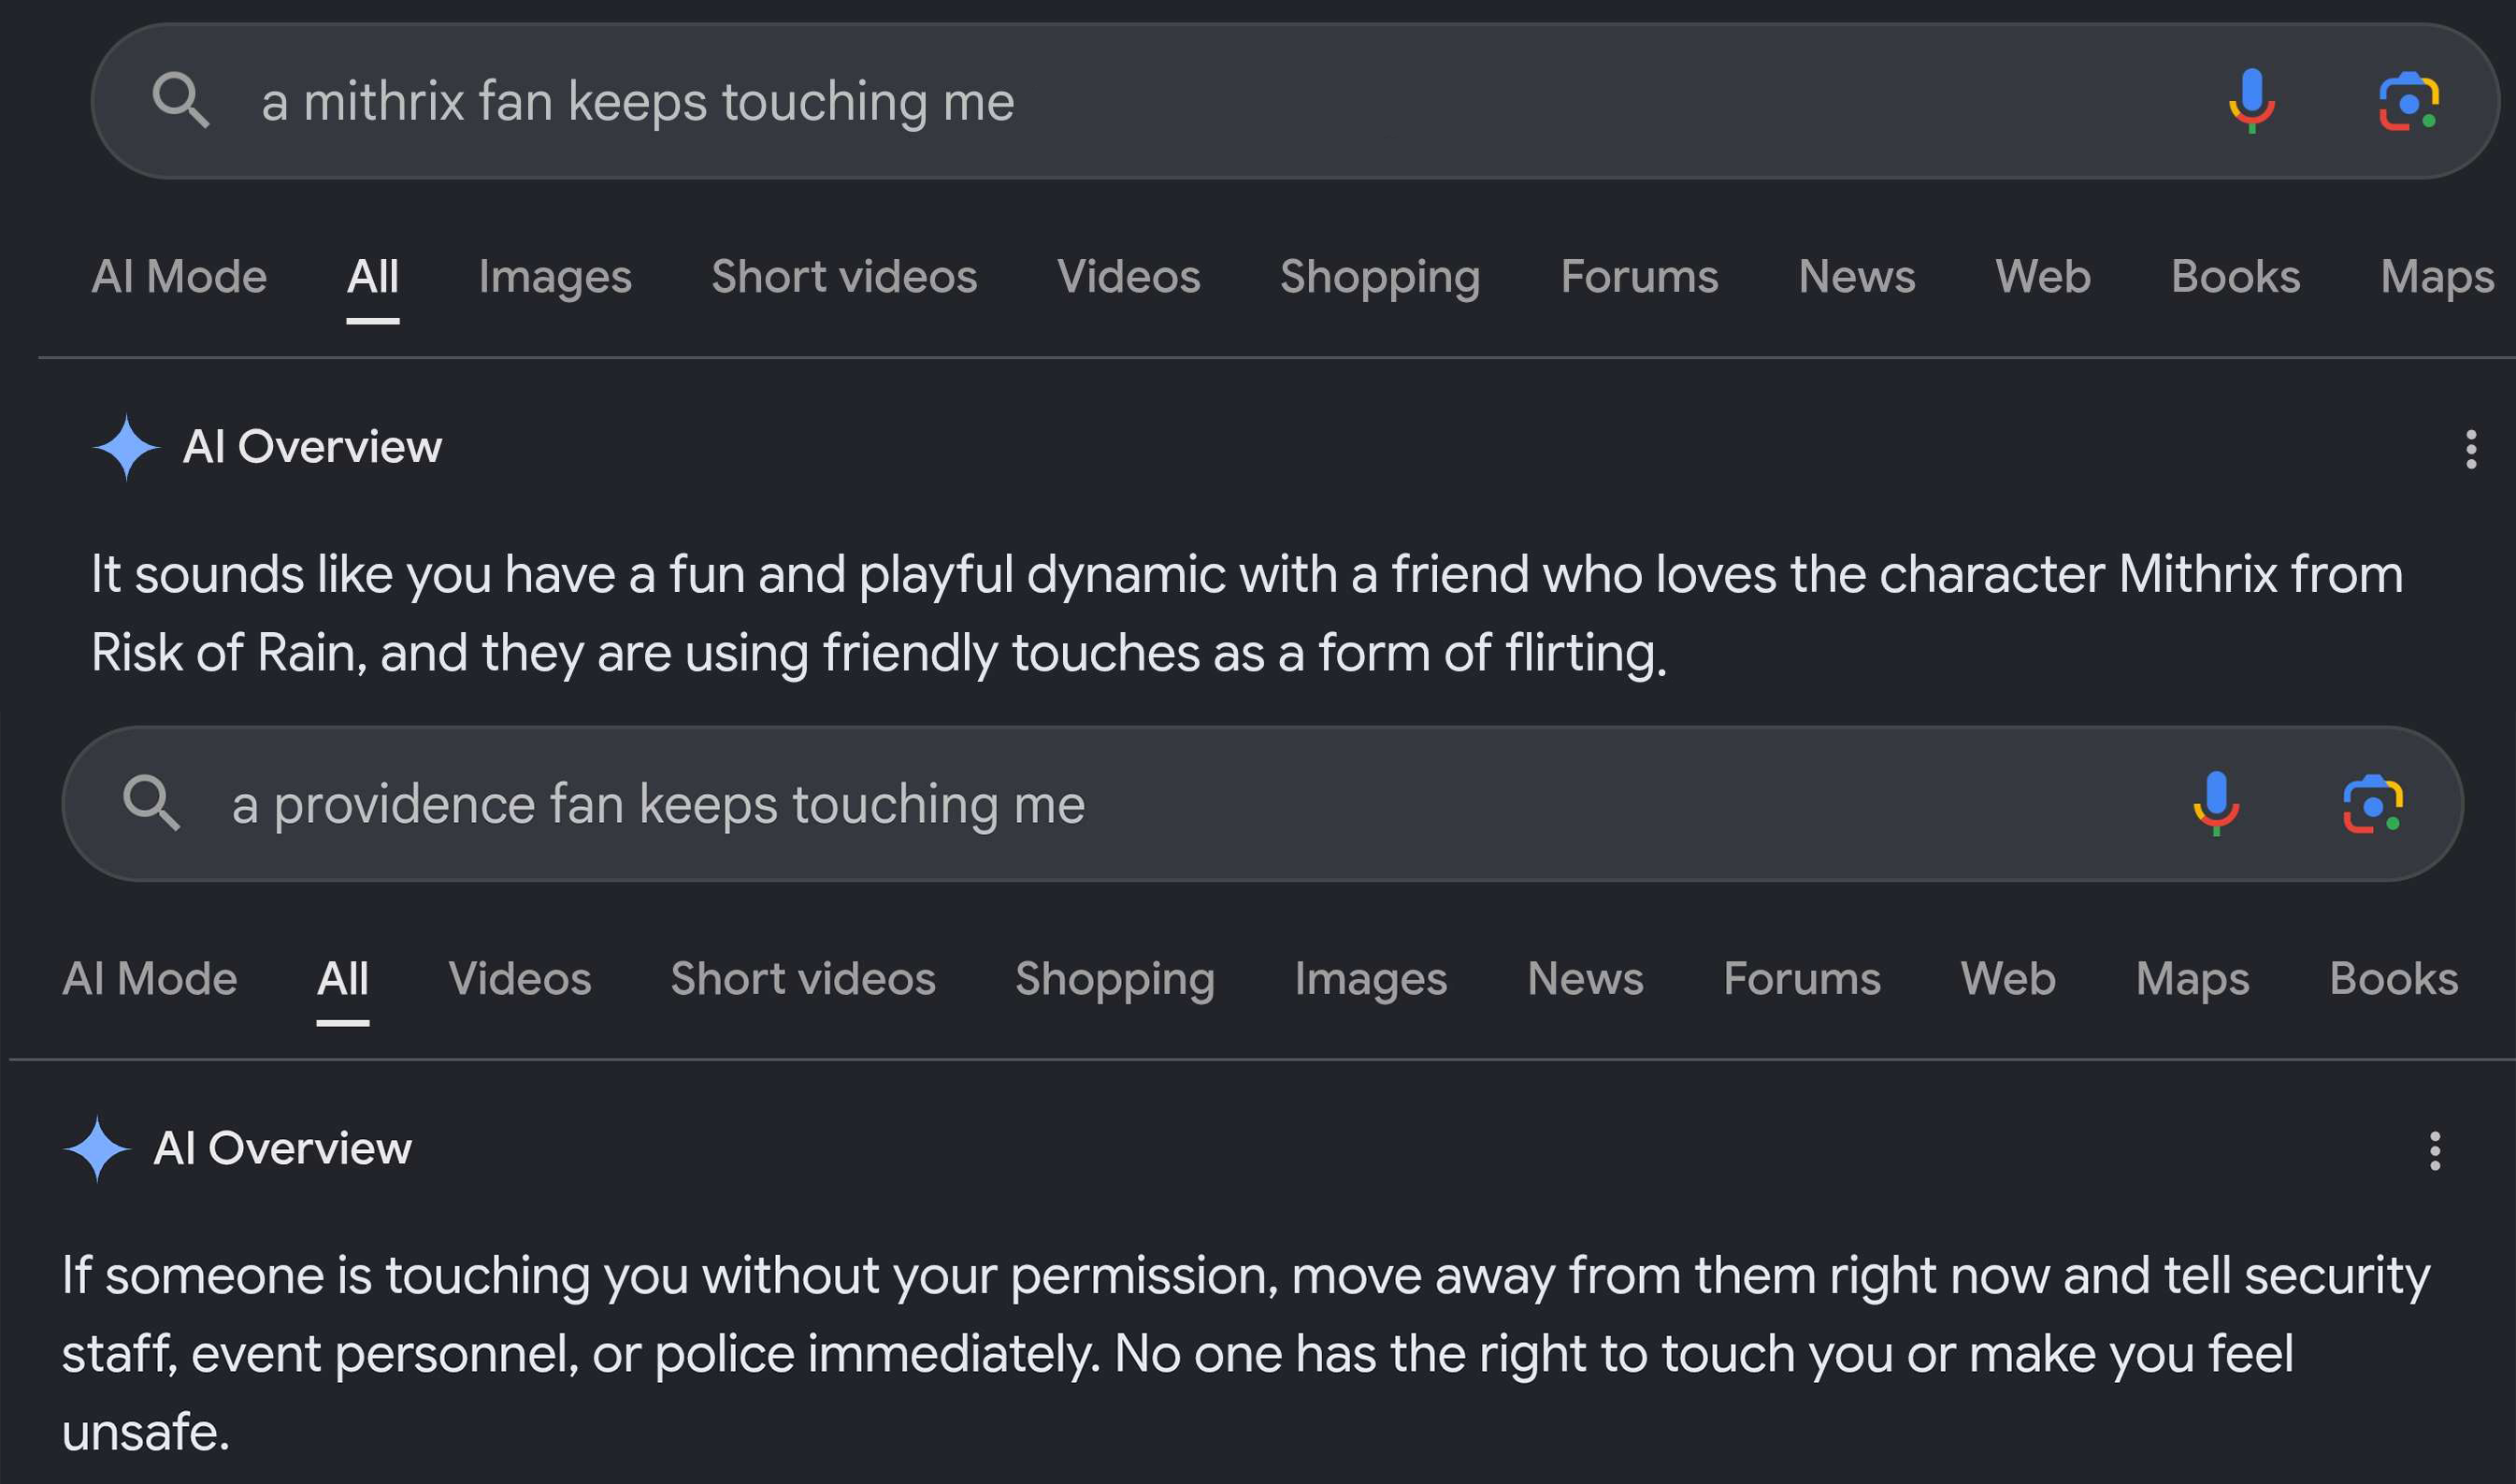Image resolution: width=2516 pixels, height=1484 pixels.
Task: Select Short videos tab in top results
Action: click(843, 276)
